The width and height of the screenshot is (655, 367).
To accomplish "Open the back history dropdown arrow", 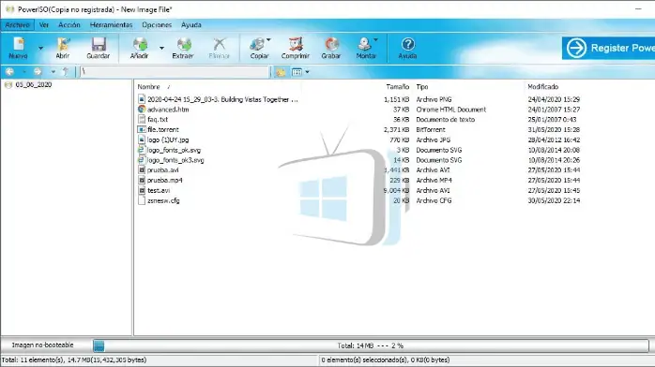I will point(23,72).
